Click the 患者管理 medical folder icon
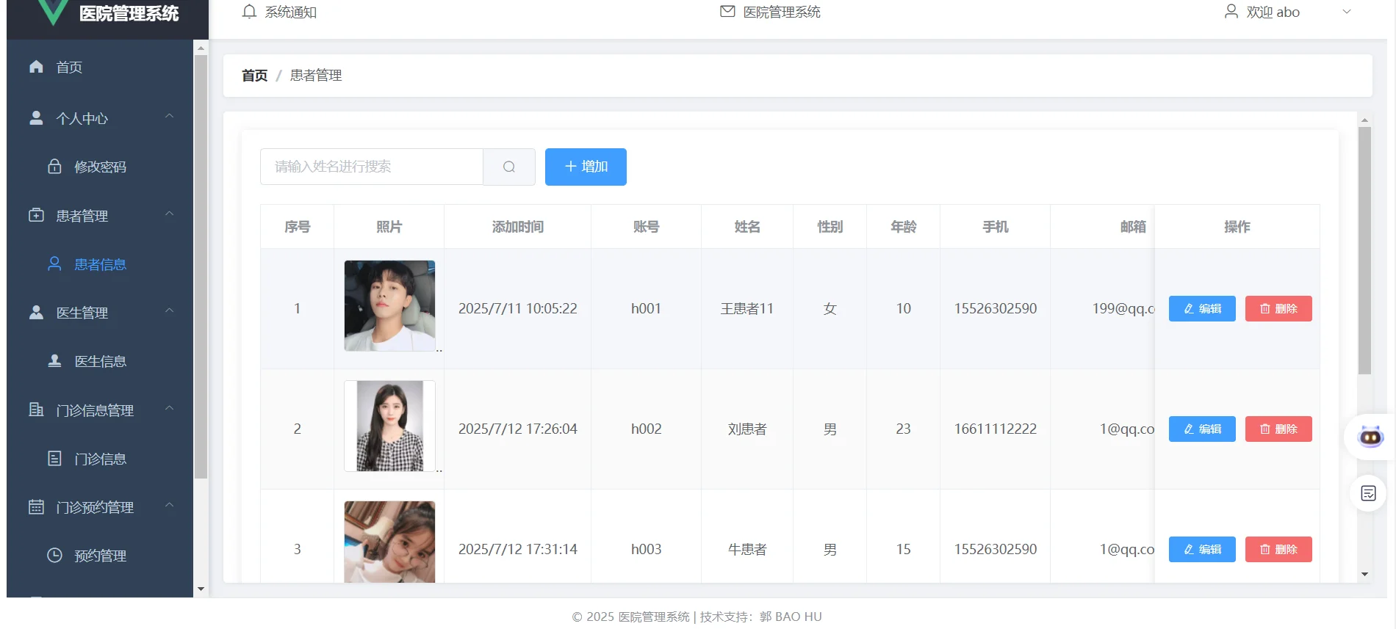Image resolution: width=1396 pixels, height=629 pixels. tap(36, 215)
